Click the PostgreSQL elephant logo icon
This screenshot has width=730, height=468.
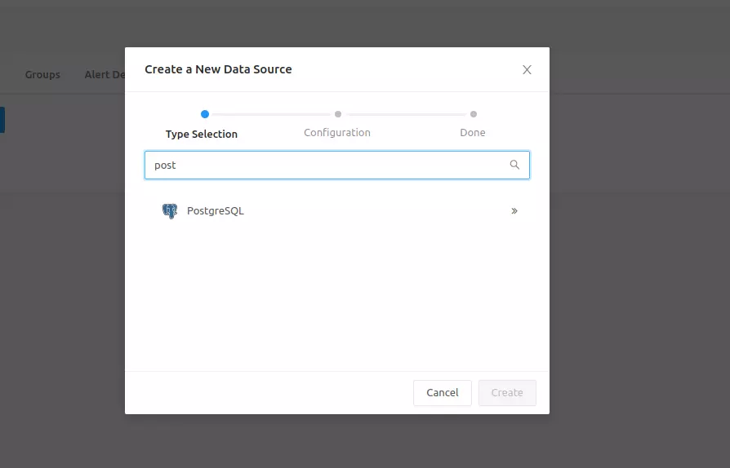click(x=170, y=211)
